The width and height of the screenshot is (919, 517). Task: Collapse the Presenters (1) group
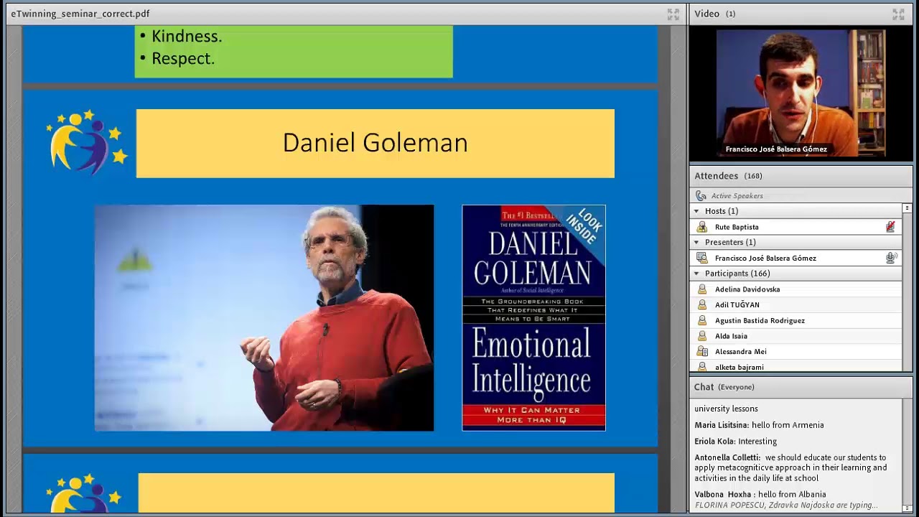click(x=696, y=242)
